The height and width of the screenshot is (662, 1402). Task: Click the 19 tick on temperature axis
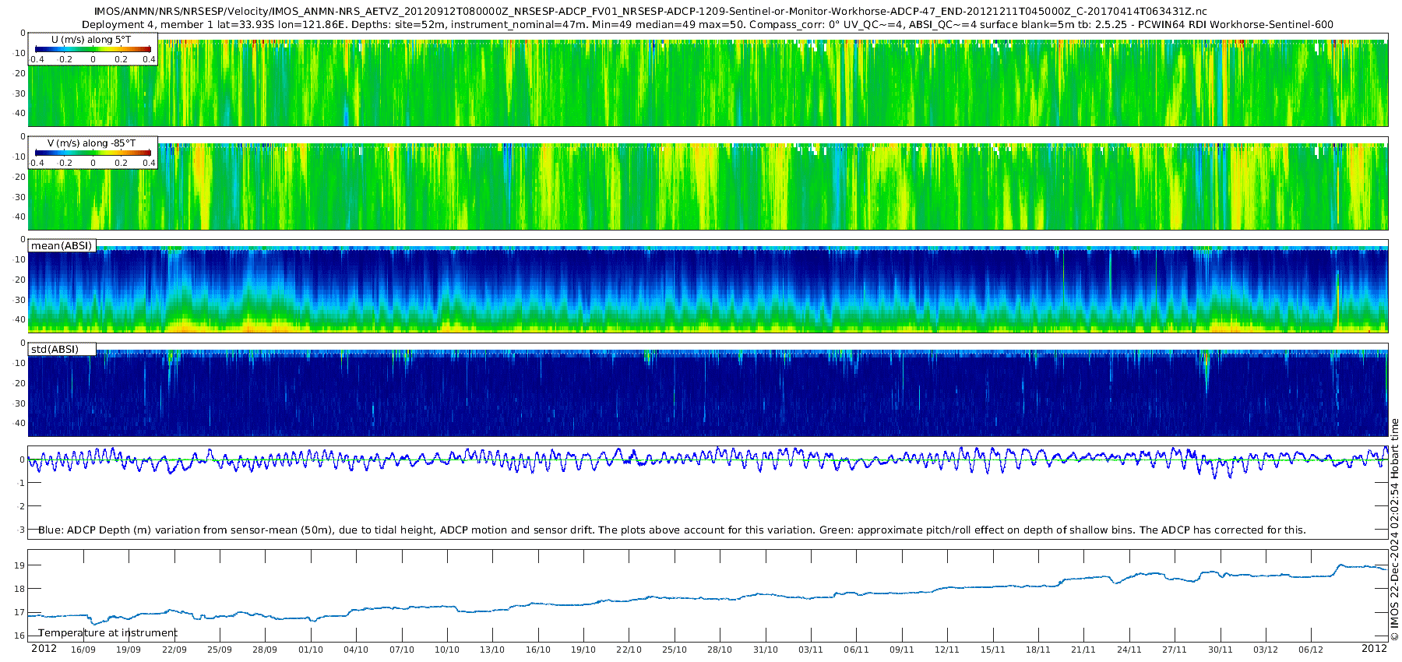(x=20, y=565)
